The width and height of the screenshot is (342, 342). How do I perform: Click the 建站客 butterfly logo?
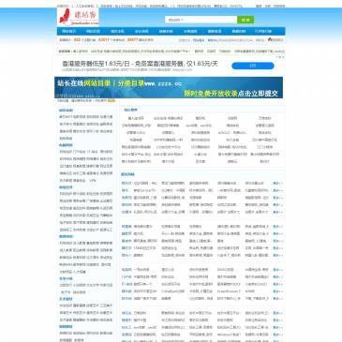(x=78, y=17)
